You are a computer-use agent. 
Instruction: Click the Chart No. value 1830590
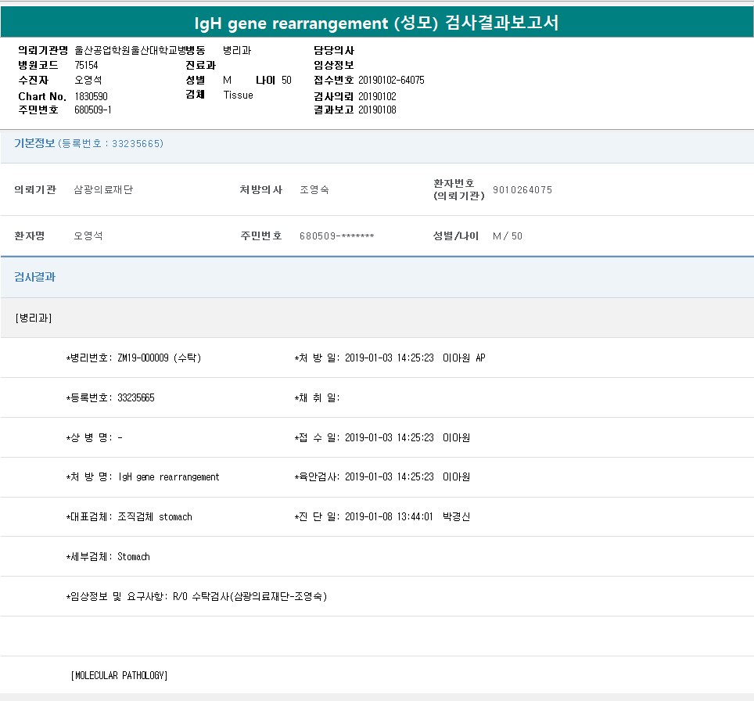(x=92, y=95)
